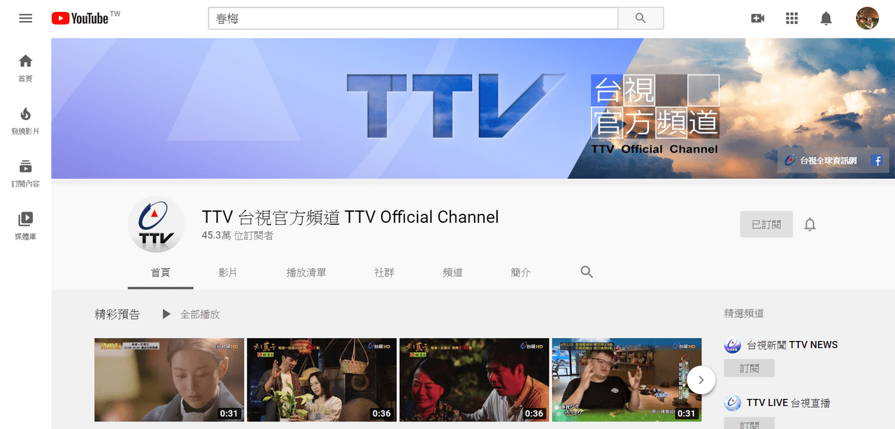895x429 pixels.
Task: Click the search field containing 春梅
Action: [413, 19]
